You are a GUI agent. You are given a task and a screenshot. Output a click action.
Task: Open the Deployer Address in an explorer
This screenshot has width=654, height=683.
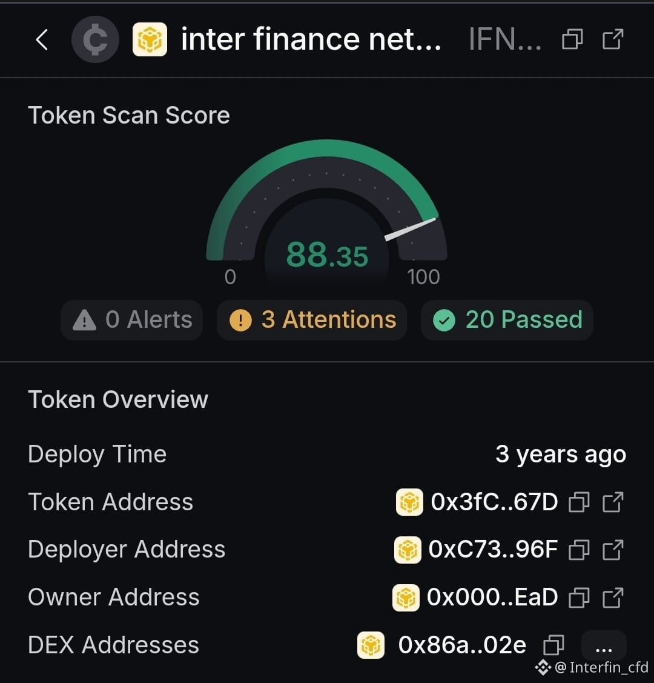coord(613,550)
